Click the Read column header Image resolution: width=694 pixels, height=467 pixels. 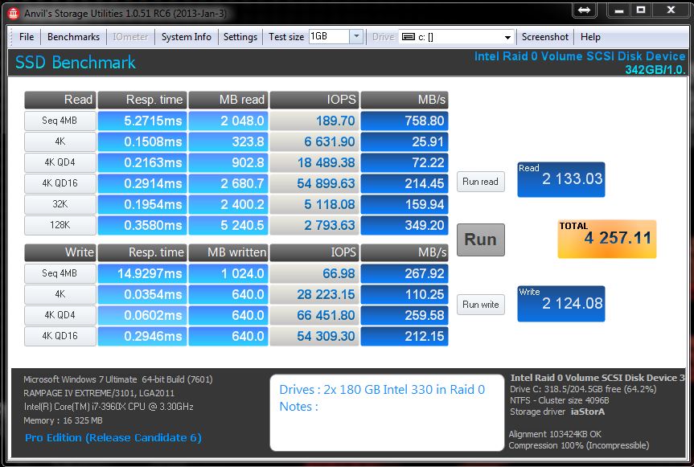click(x=60, y=100)
